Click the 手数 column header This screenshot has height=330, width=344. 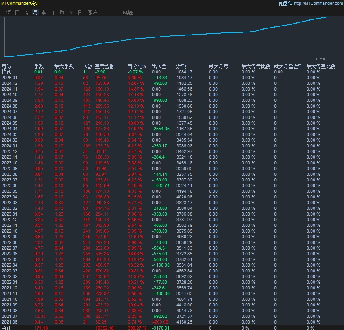(39, 66)
